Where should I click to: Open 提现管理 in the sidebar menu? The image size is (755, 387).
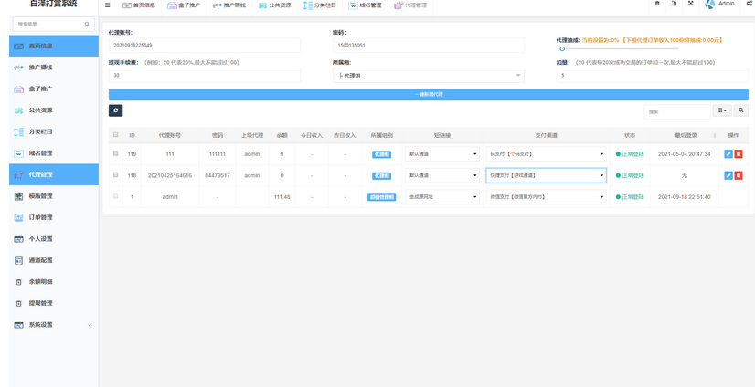(x=54, y=303)
